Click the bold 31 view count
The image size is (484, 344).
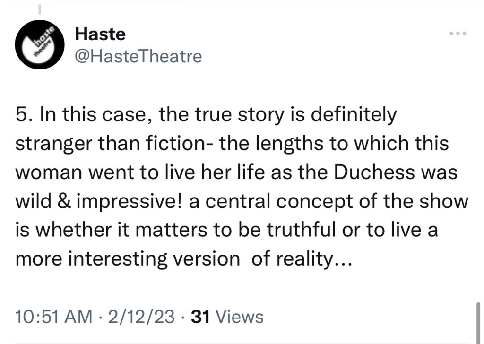point(199,316)
